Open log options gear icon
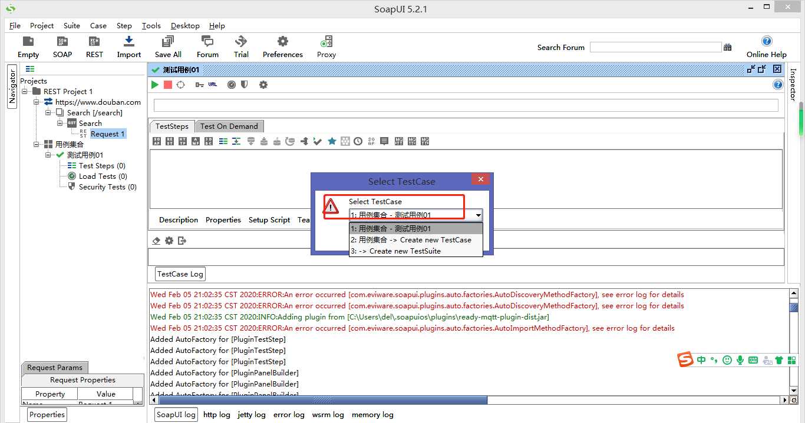 169,241
